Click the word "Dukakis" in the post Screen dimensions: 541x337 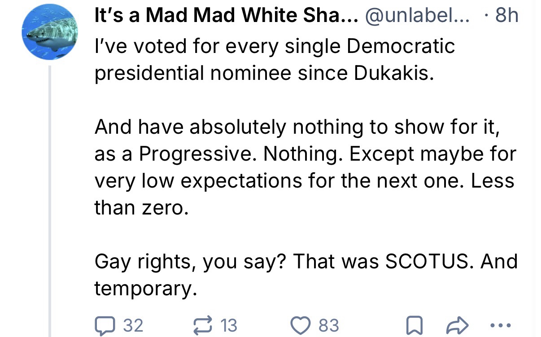click(x=393, y=73)
